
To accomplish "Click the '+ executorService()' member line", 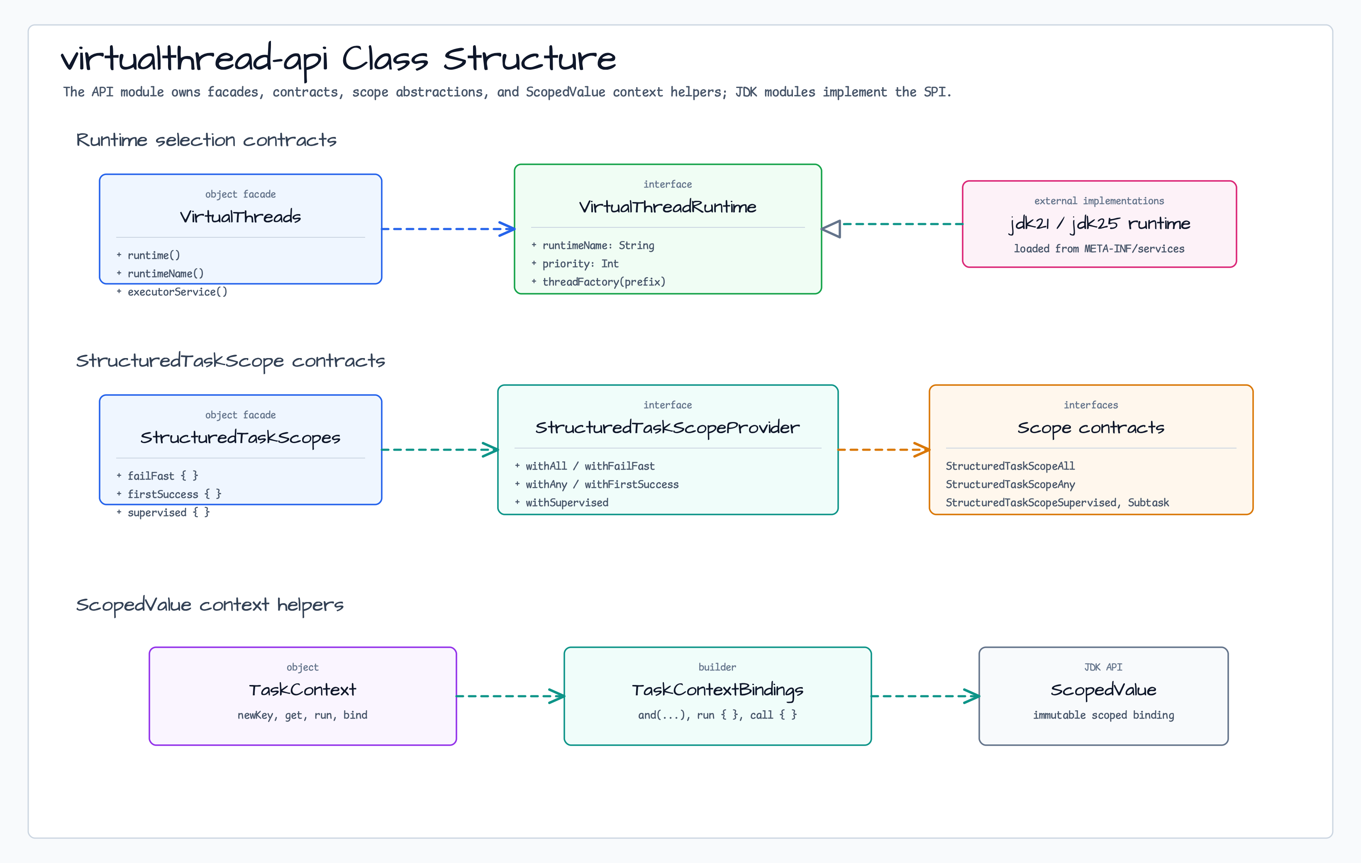I will (172, 292).
